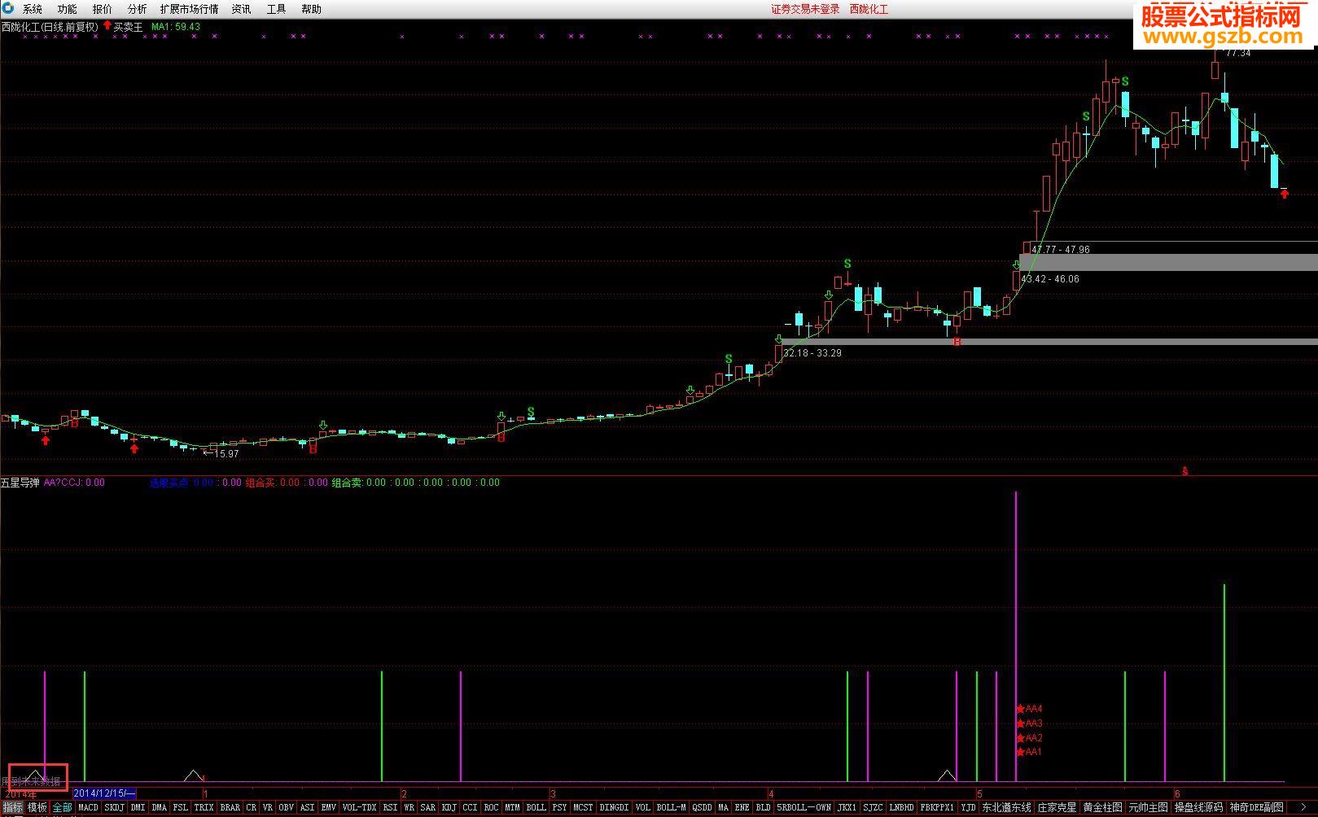Switch indicator to PSY

(559, 807)
